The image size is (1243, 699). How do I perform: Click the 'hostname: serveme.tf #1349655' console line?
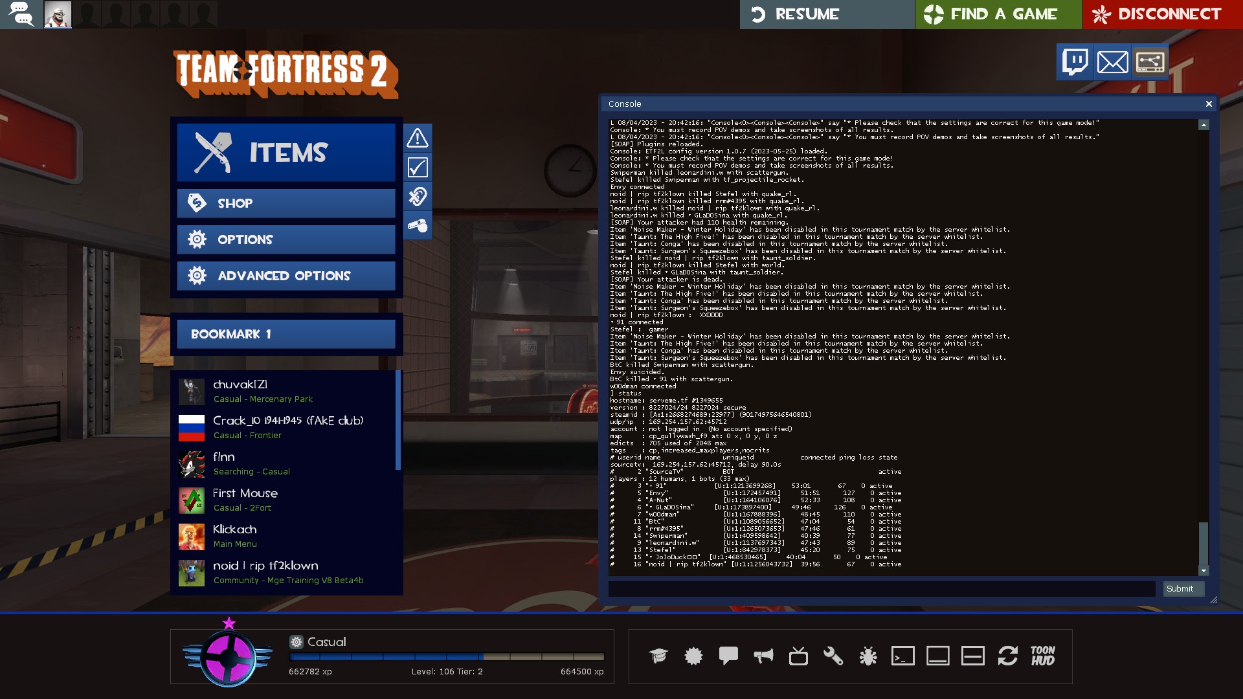click(666, 401)
